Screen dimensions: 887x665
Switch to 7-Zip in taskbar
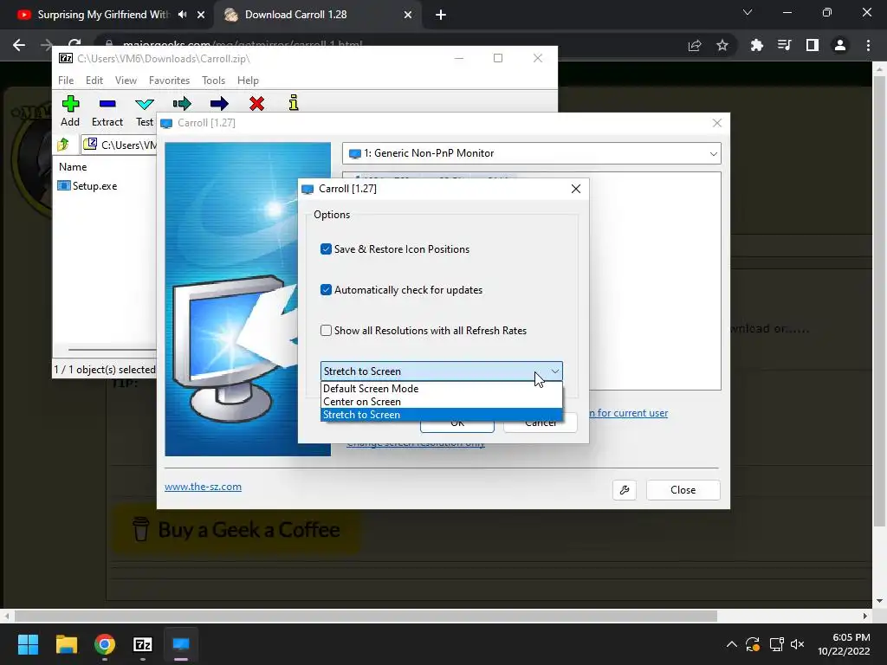143,644
